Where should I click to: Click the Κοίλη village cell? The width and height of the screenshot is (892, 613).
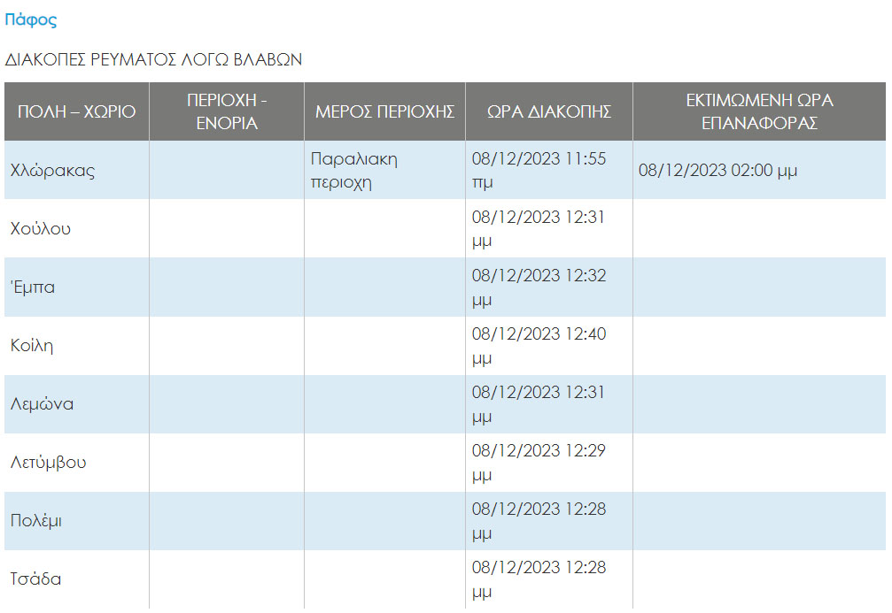point(32,346)
